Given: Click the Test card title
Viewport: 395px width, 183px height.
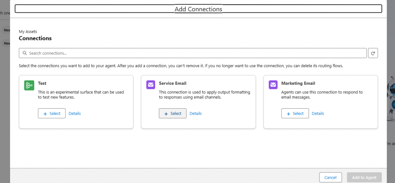Looking at the screenshot, I should [x=42, y=83].
